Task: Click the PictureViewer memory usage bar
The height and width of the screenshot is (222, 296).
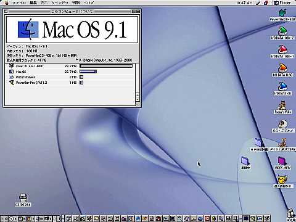Action: (81, 77)
